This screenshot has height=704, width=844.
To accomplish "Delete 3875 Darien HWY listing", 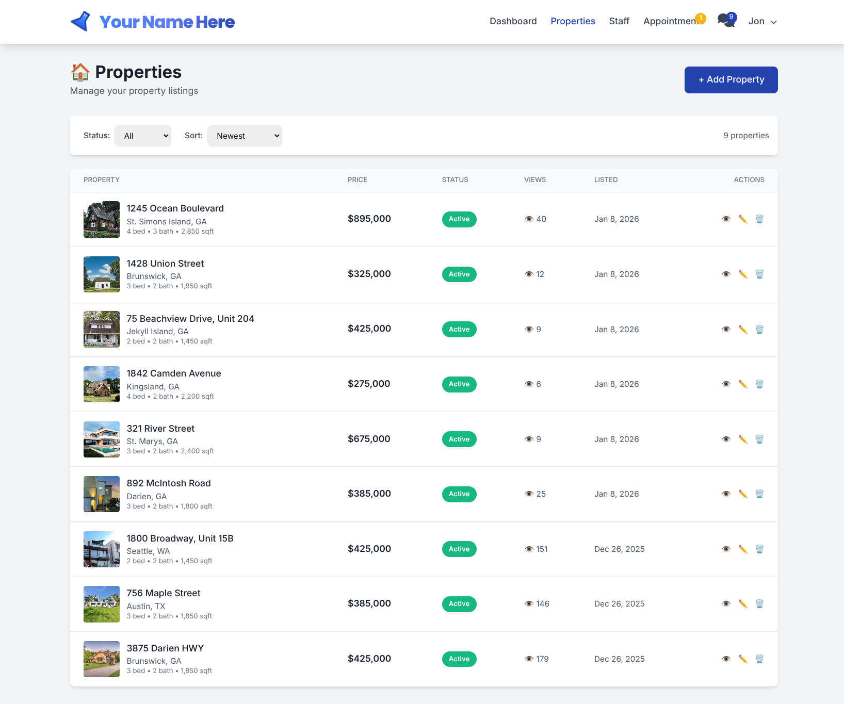I will (759, 659).
